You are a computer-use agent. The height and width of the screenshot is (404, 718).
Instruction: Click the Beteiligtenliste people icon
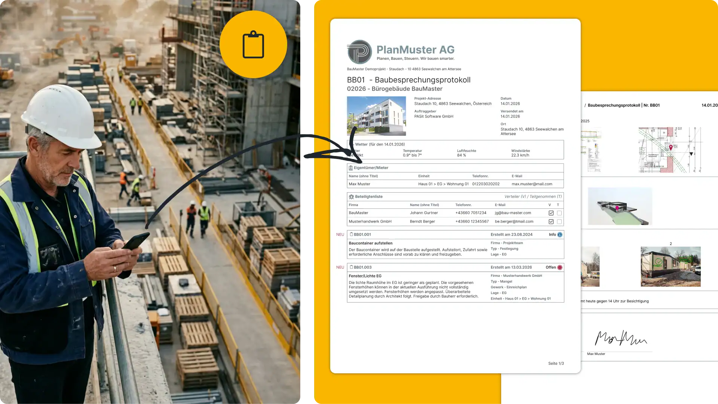click(351, 197)
